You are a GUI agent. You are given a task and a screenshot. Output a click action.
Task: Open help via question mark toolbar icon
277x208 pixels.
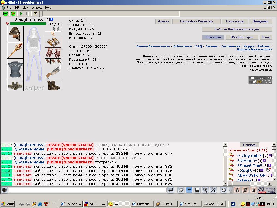coord(35,14)
